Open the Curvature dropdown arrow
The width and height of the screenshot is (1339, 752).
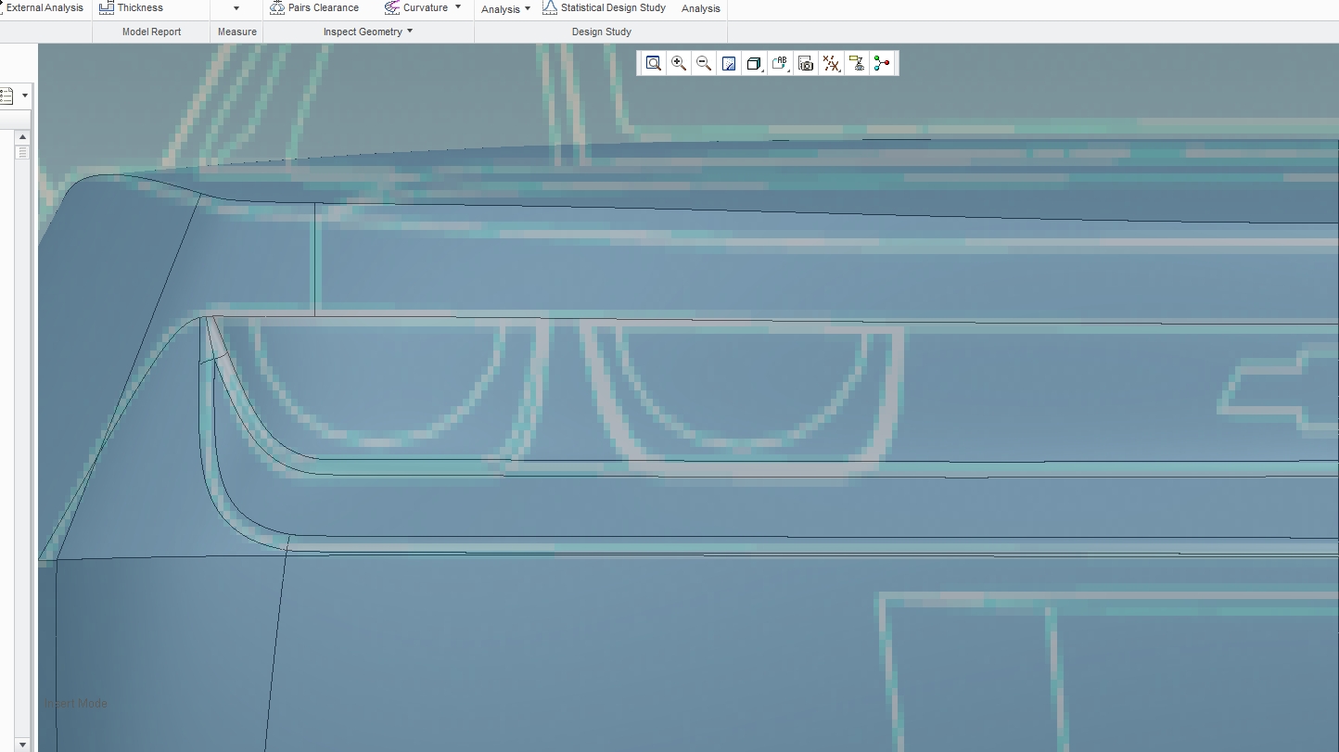point(457,7)
